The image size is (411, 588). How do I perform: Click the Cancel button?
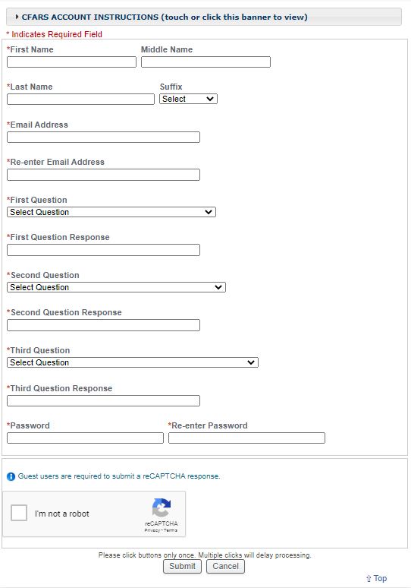(225, 566)
